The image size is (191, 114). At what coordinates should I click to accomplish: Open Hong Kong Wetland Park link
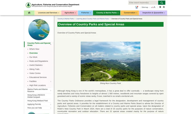(38, 101)
